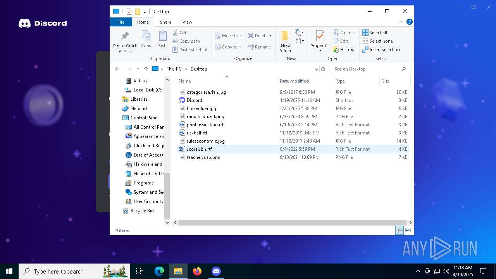496x279 pixels.
Task: Select Videos in navigation pane
Action: point(140,81)
